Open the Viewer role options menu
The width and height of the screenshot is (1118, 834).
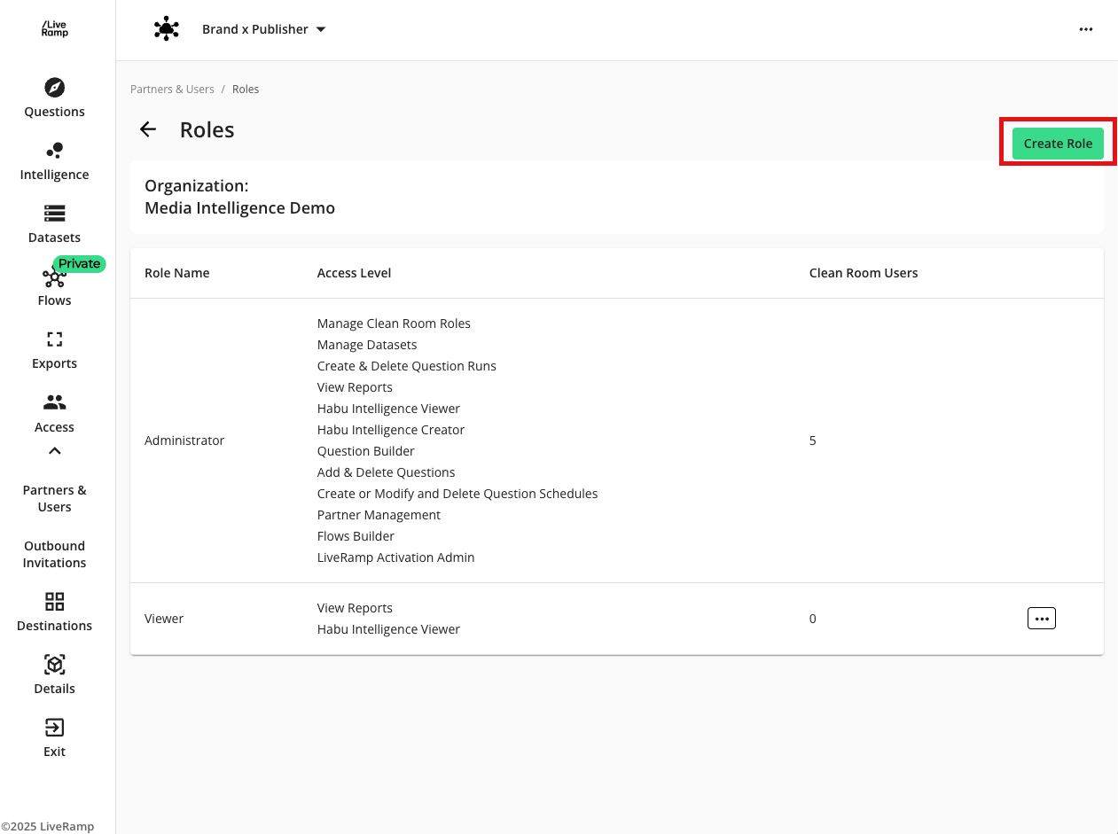pos(1041,619)
